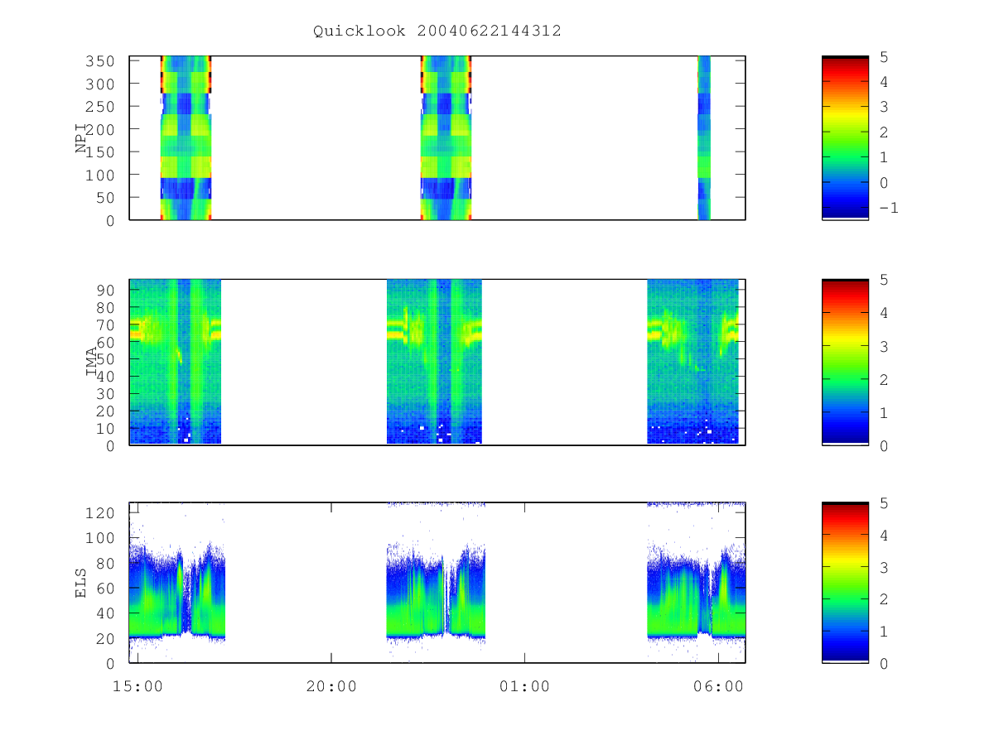Image resolution: width=994 pixels, height=745 pixels.
Task: Click the 90 tick on IMA axis
Action: (x=107, y=289)
